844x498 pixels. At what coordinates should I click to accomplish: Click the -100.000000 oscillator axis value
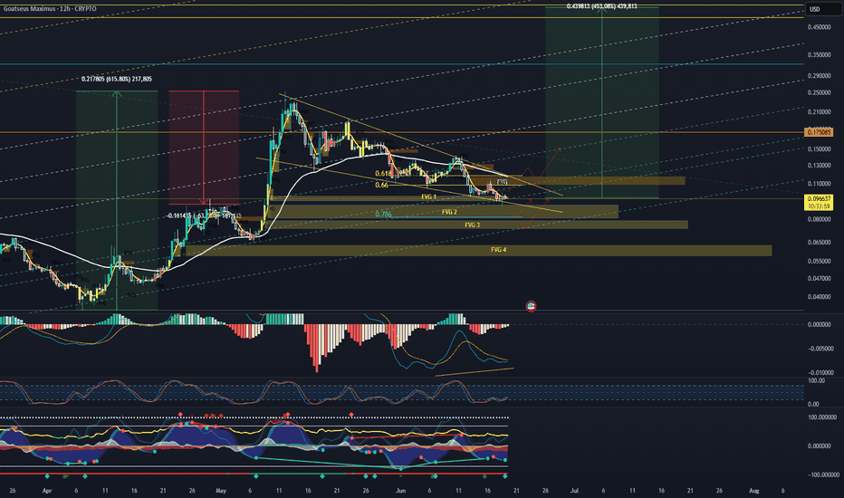(822, 474)
